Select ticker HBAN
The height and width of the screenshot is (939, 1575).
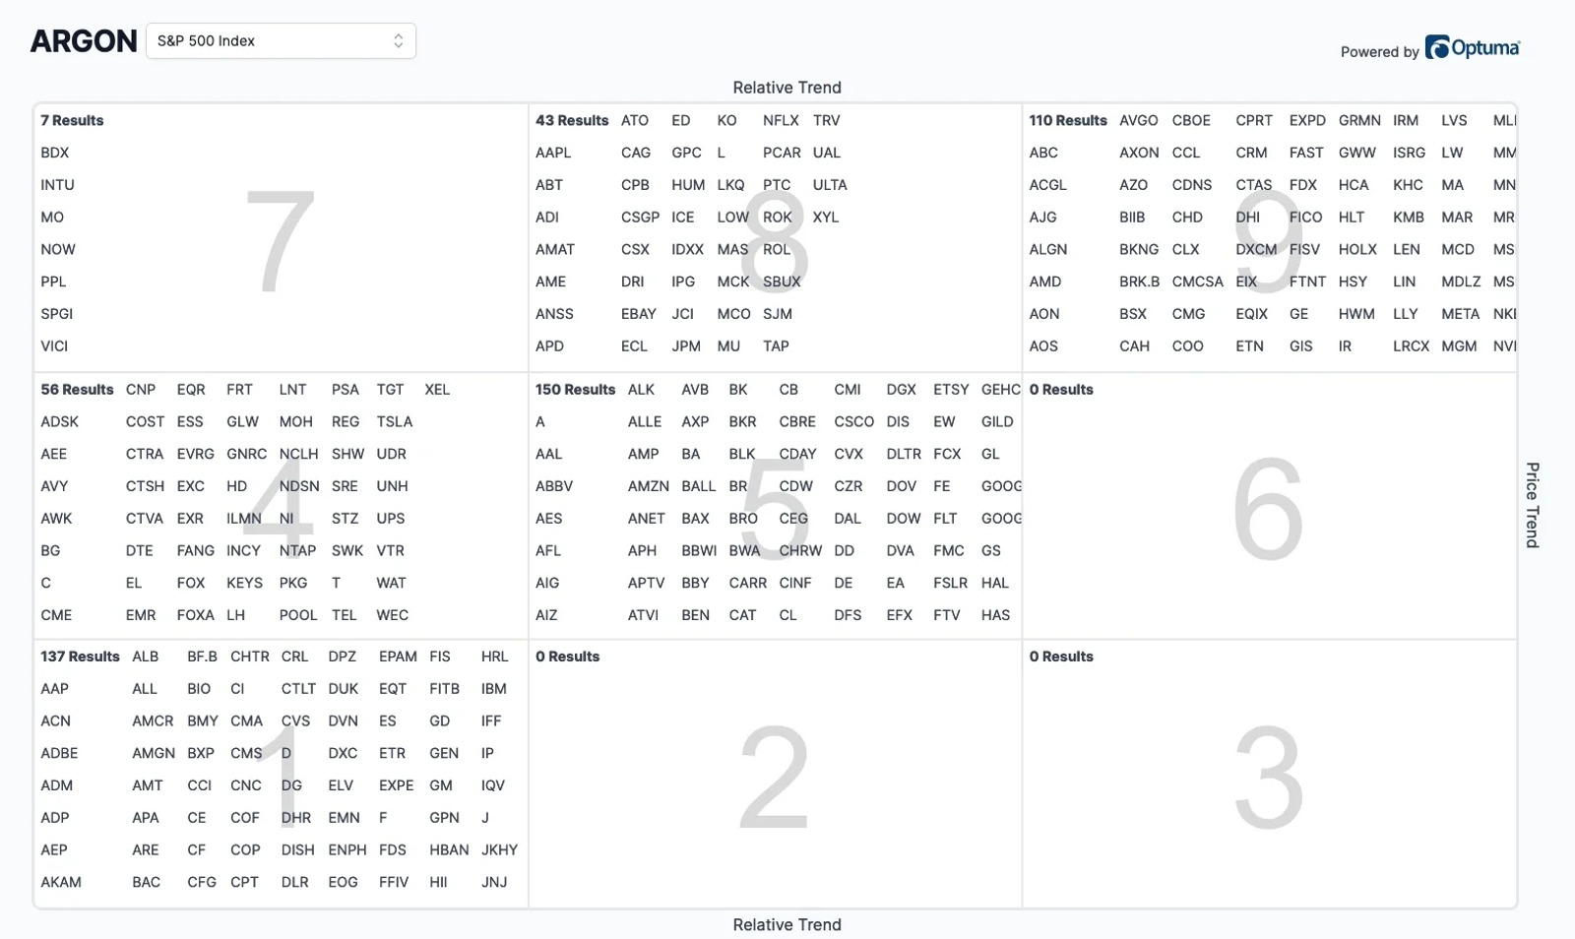449,850
